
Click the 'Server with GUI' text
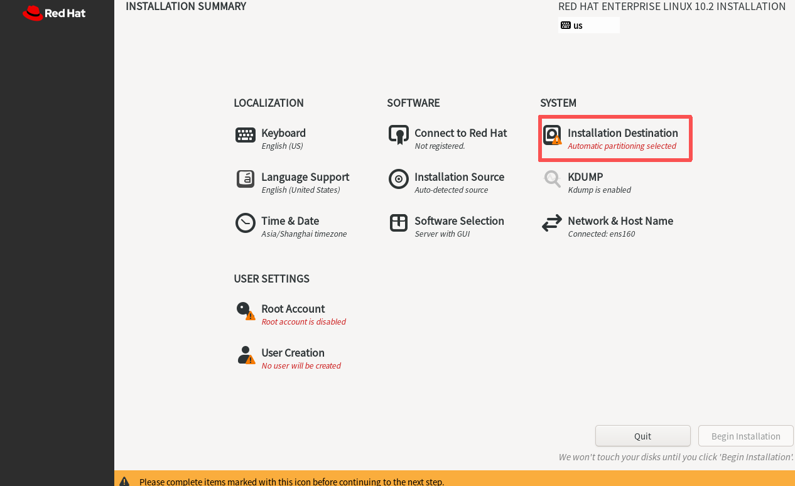[x=442, y=234]
